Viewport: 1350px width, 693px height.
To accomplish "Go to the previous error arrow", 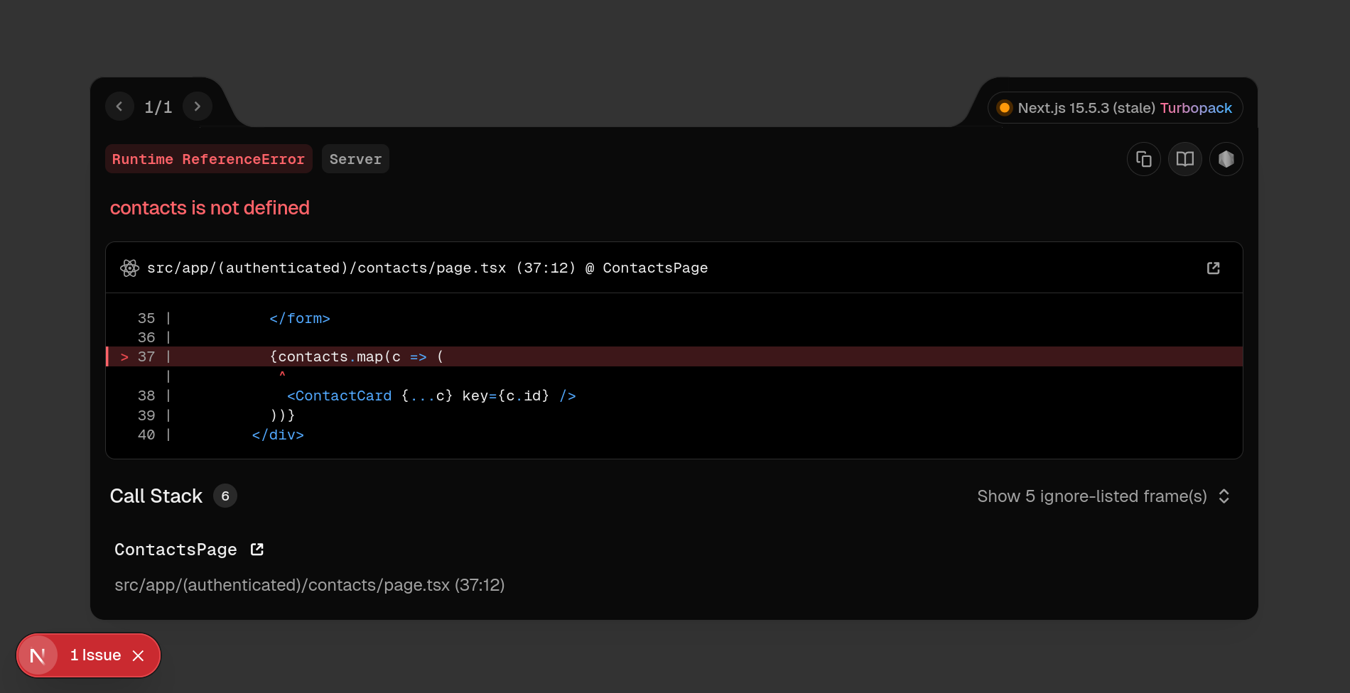I will [119, 107].
